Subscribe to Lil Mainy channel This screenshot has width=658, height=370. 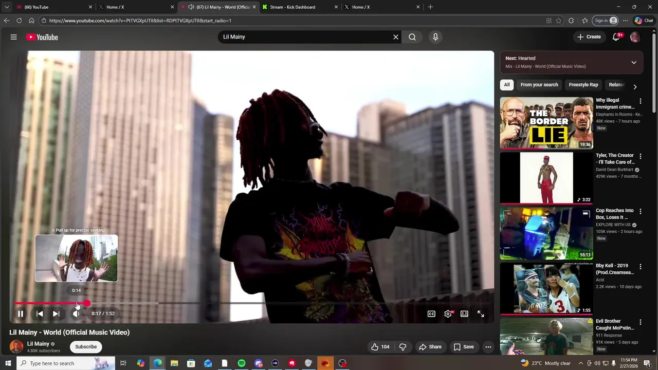[86, 347]
